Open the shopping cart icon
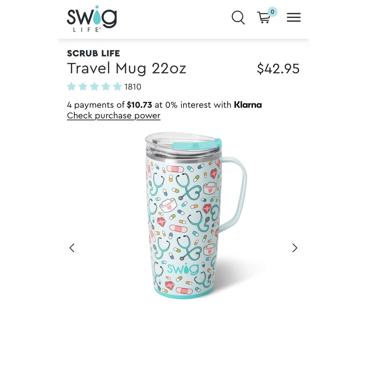The image size is (367, 367). 264,18
